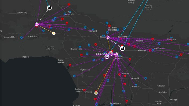The image size is (189, 106).
Task: Click the orange heart marker east of Calabasas
Action: 54,33
